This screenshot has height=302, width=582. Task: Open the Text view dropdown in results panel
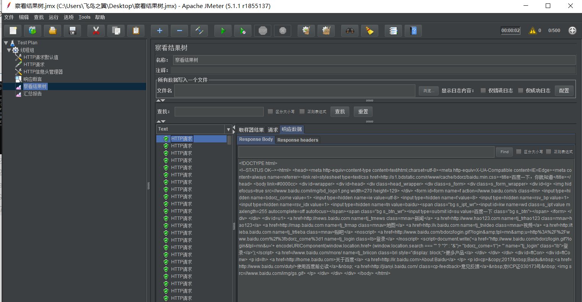(228, 129)
